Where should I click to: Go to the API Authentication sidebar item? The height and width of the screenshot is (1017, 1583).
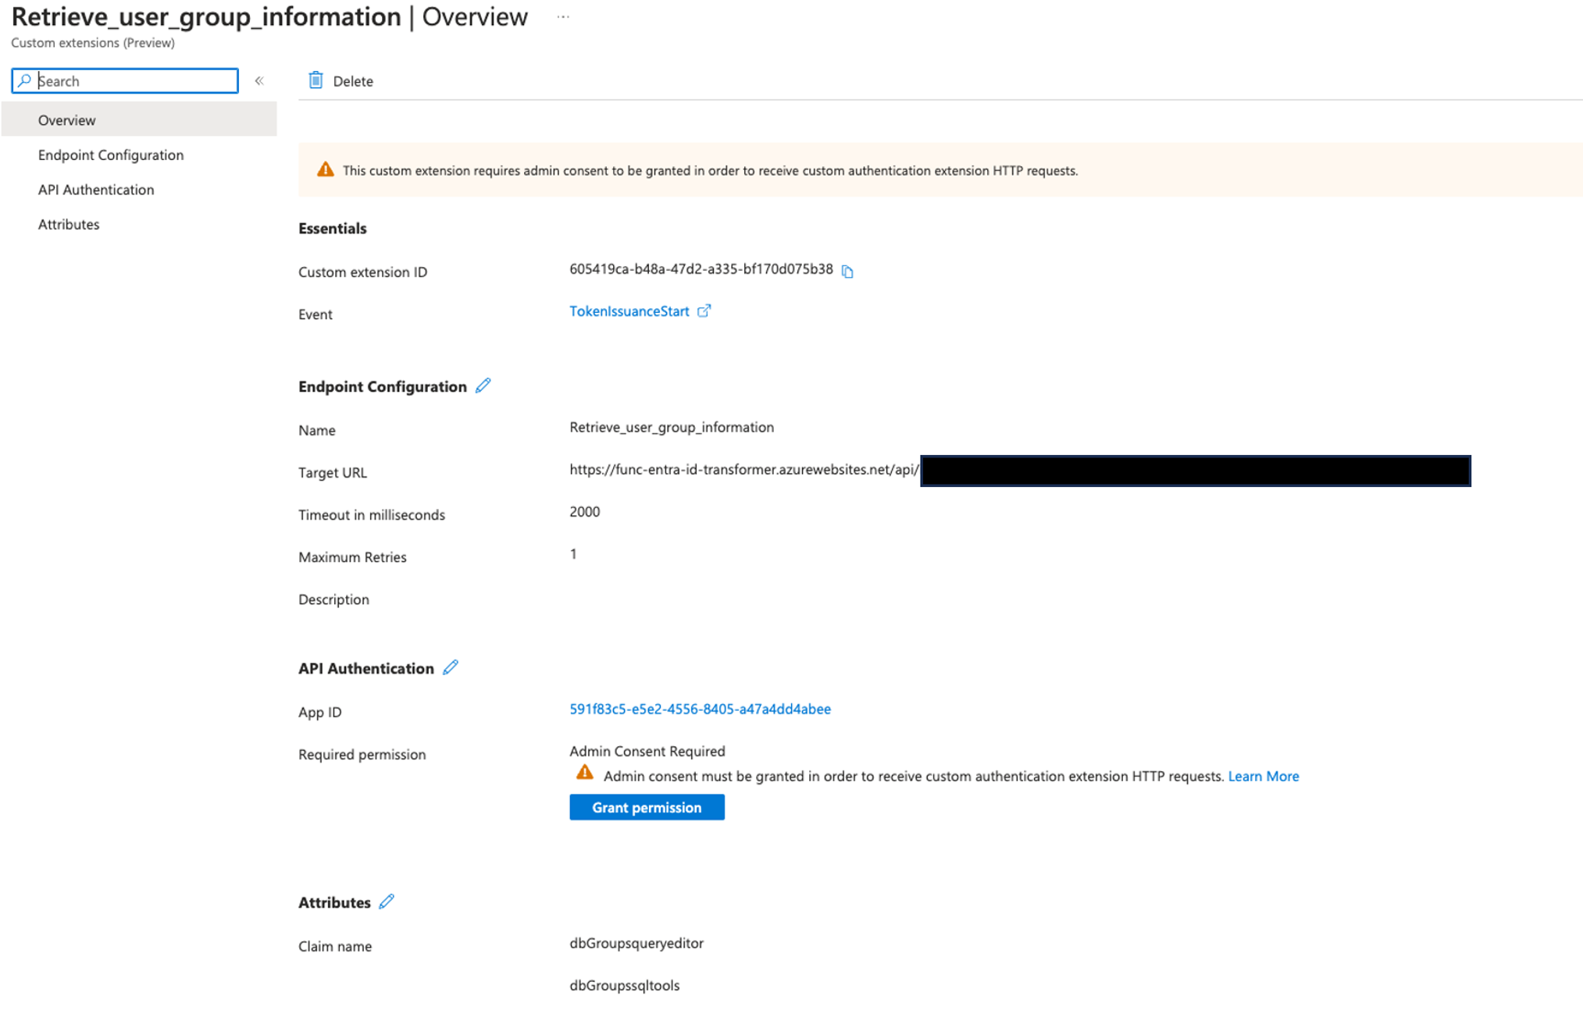[96, 190]
